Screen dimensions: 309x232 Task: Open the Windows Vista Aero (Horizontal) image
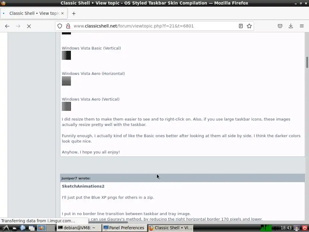tap(66, 81)
